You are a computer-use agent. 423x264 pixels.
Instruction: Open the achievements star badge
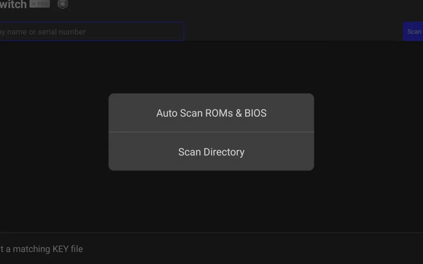coord(63,4)
